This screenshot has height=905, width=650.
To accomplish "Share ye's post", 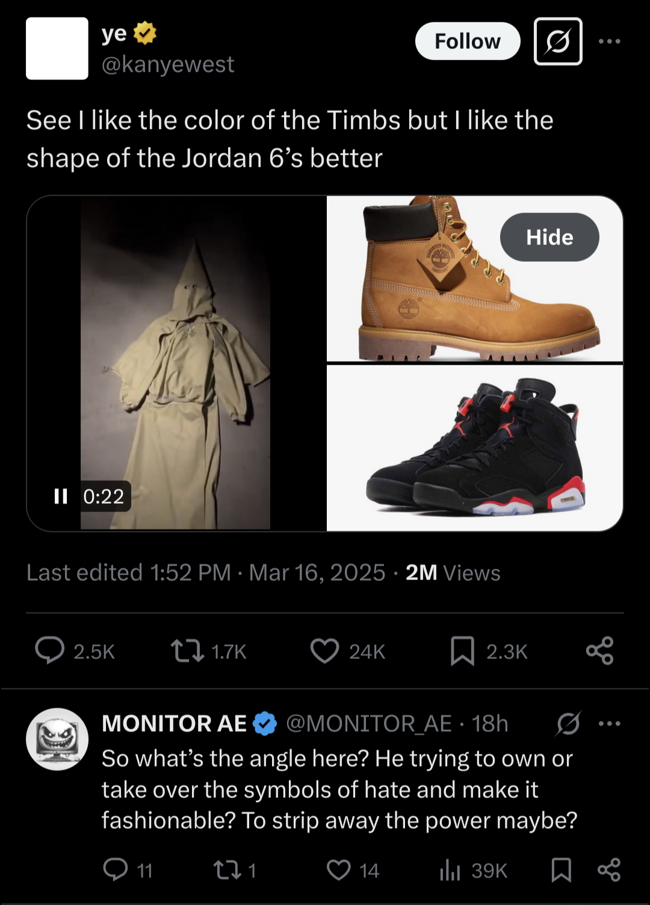I will (x=599, y=650).
